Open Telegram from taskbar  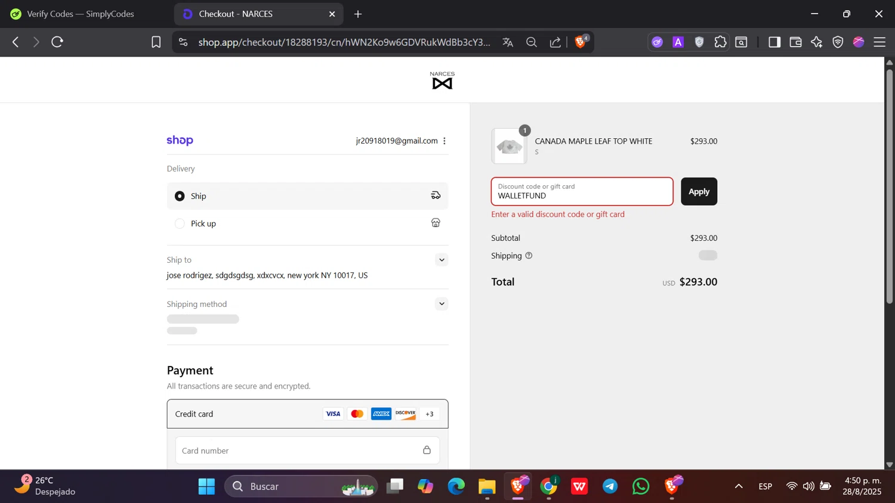(x=610, y=487)
